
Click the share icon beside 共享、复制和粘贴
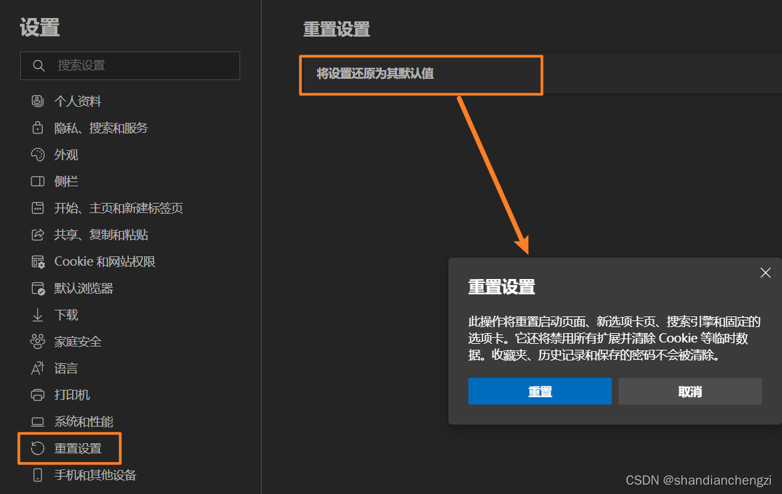click(37, 234)
